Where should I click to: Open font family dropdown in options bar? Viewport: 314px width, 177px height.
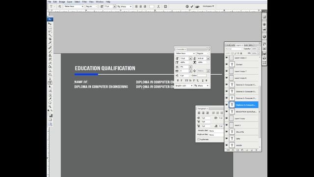pos(82,6)
